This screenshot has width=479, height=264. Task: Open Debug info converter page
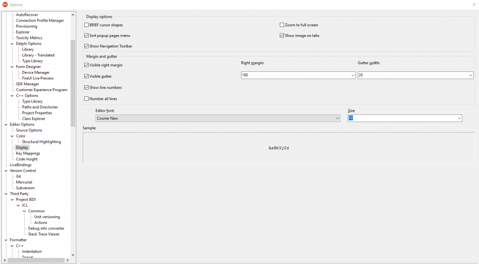pos(46,229)
